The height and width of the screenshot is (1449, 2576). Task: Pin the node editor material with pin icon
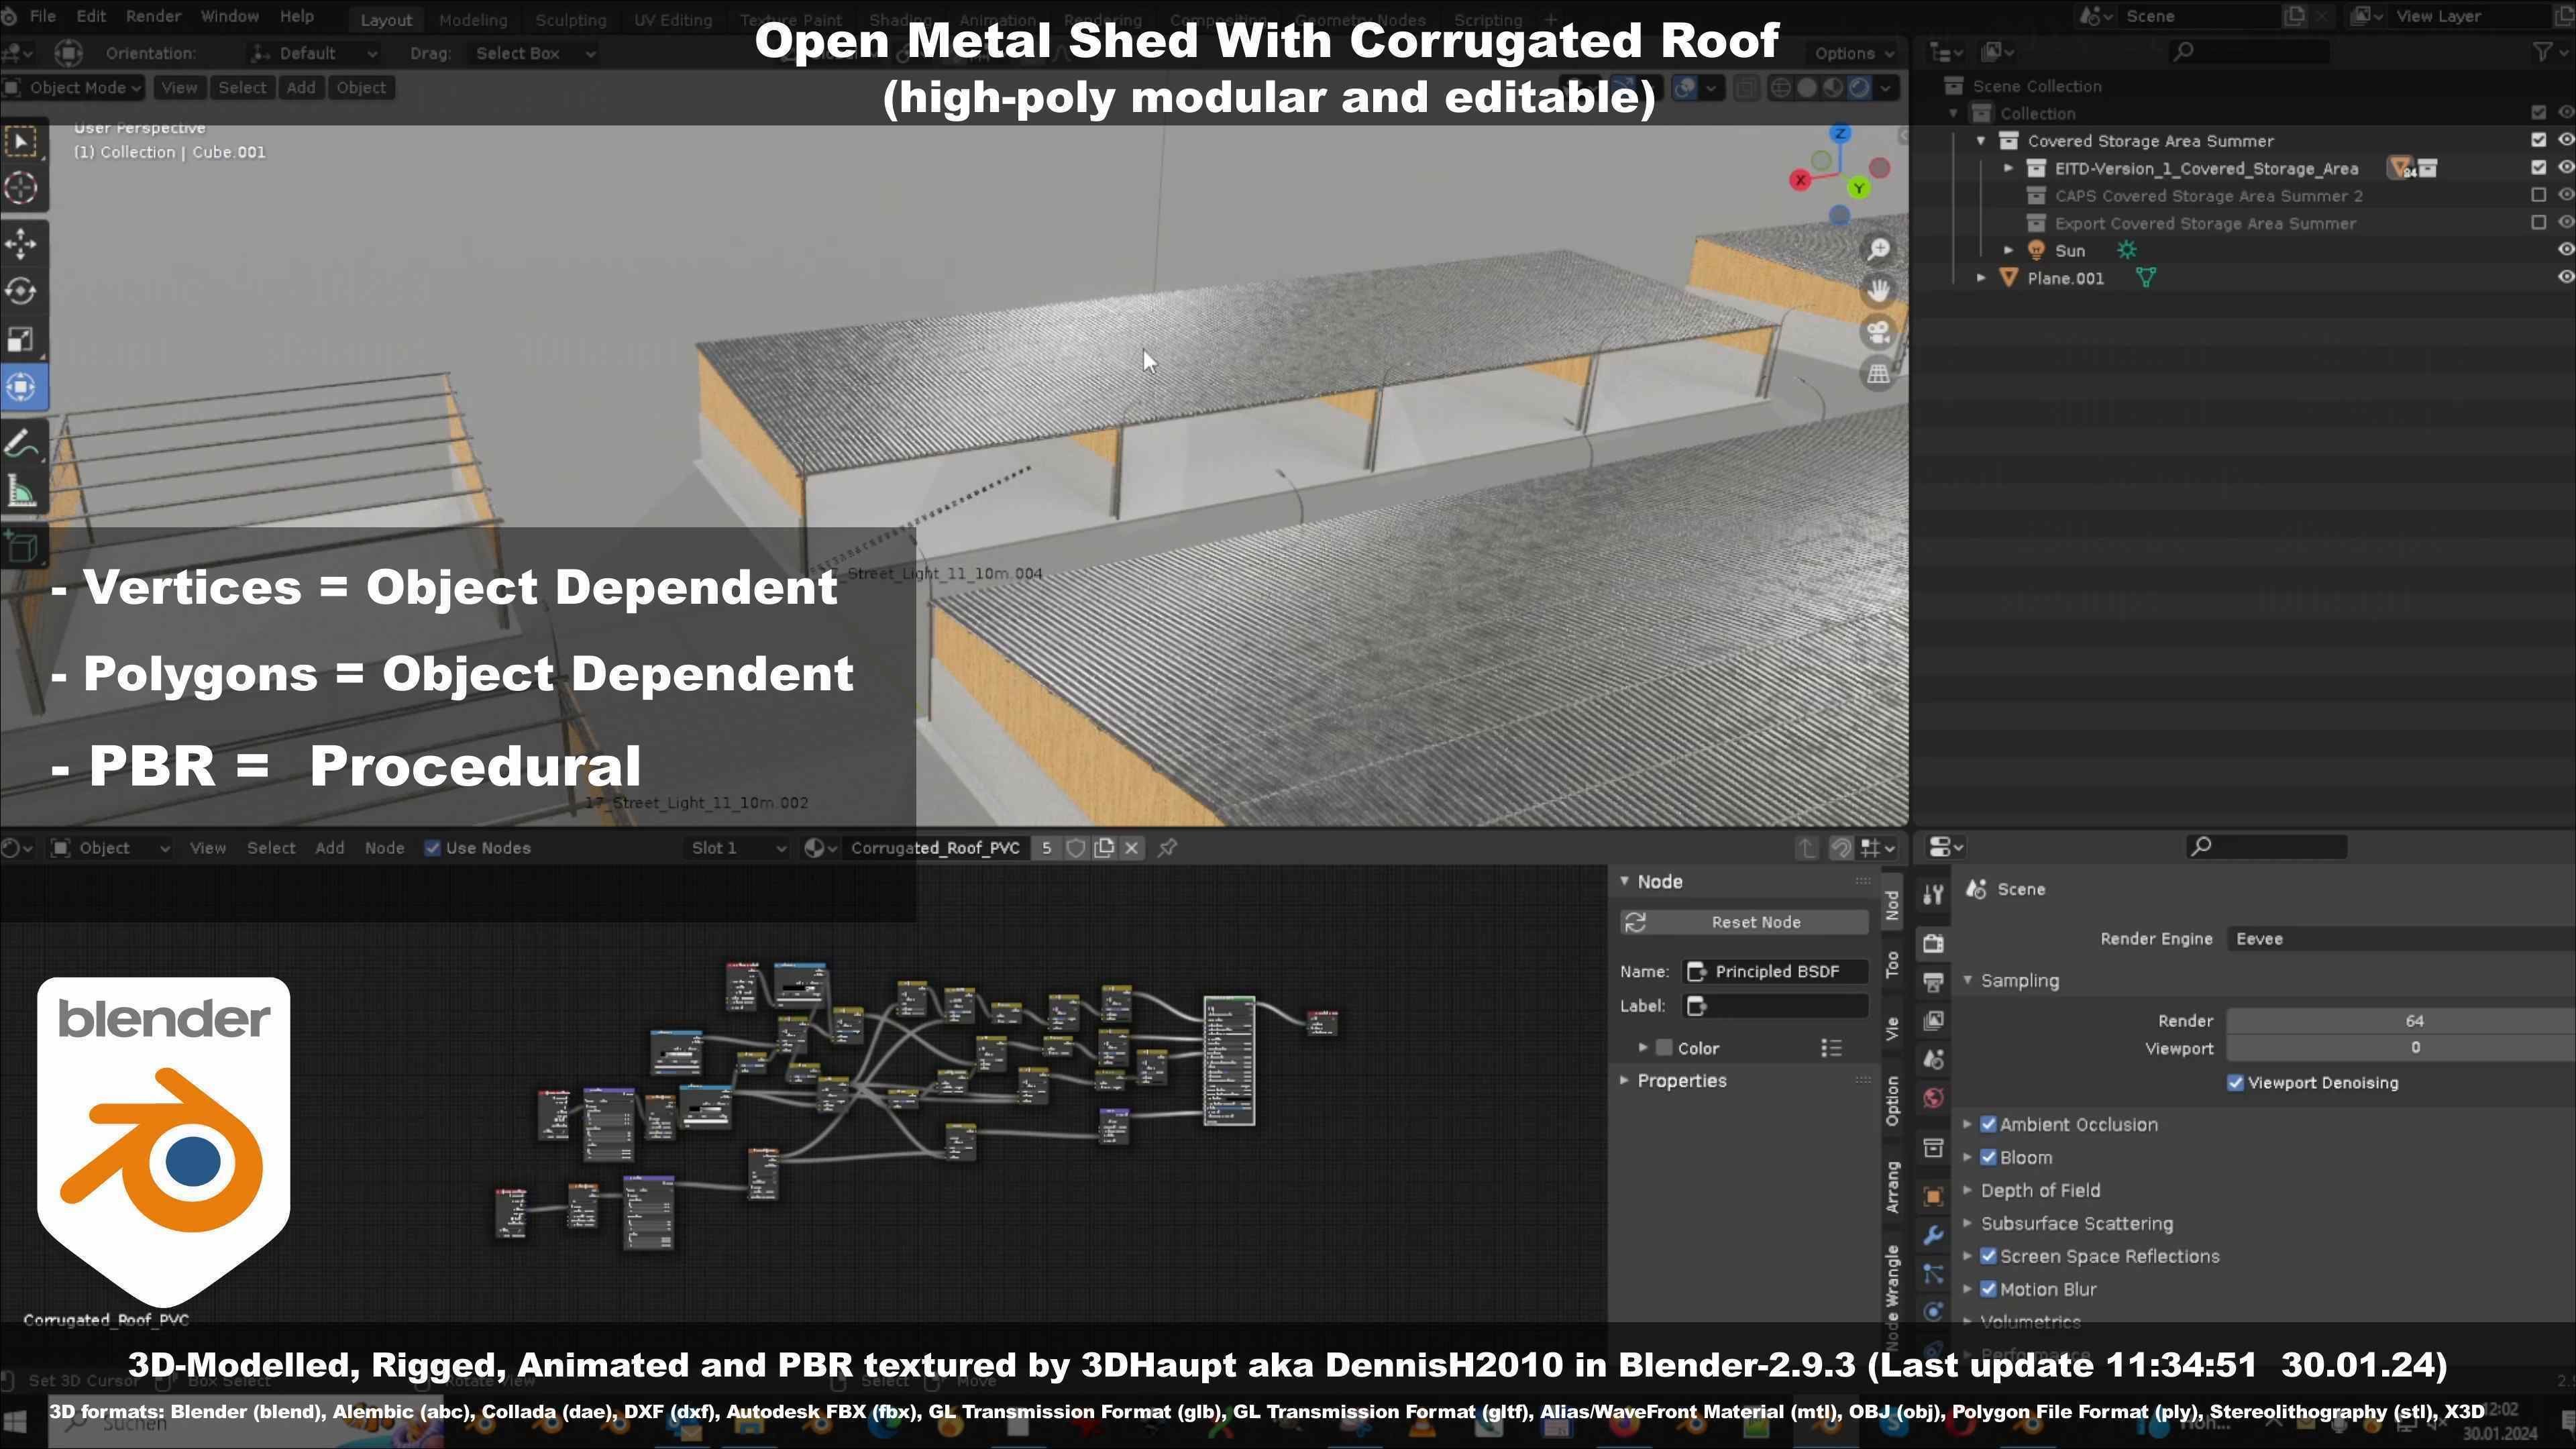coord(1167,848)
